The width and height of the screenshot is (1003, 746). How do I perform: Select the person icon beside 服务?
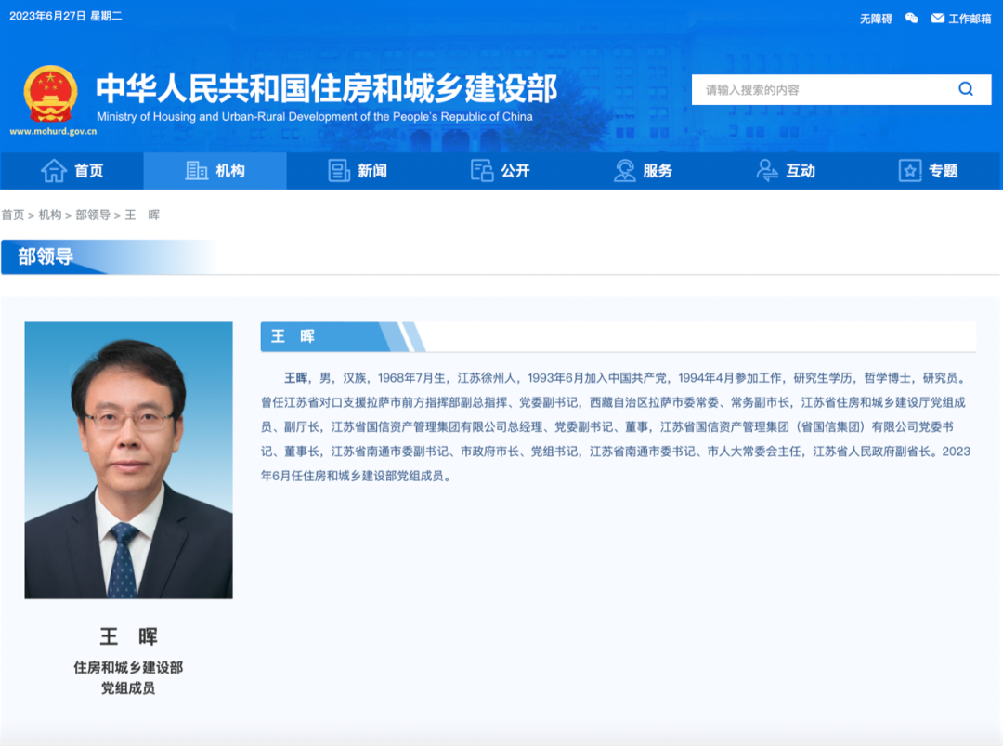625,170
